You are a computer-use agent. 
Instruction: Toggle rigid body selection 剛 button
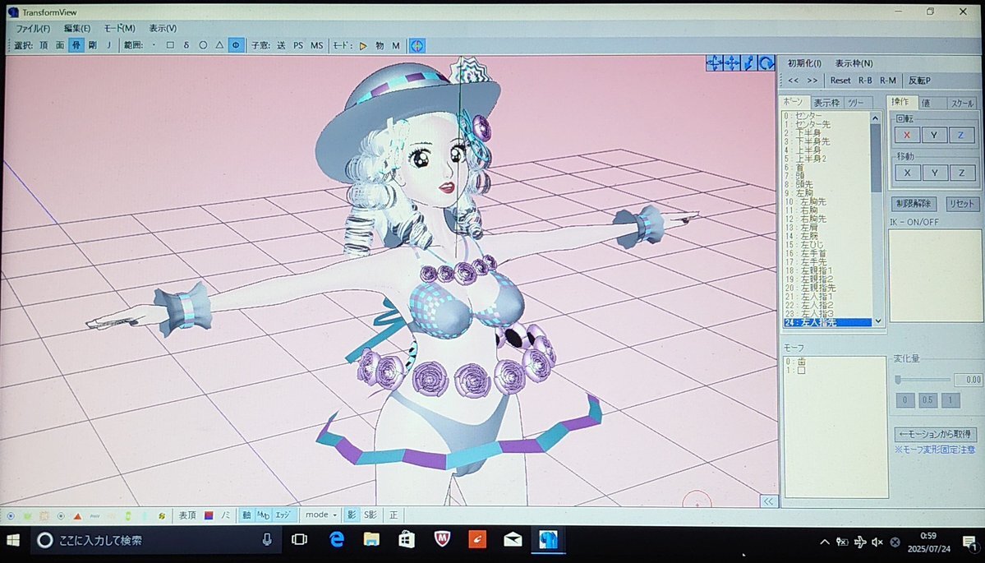[x=92, y=45]
